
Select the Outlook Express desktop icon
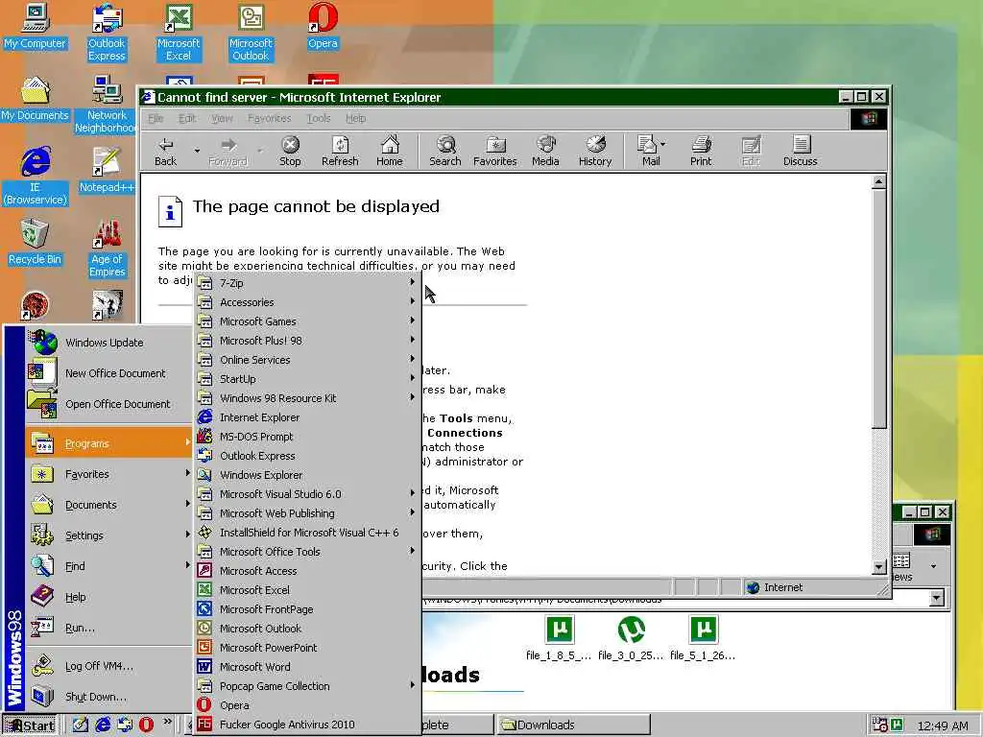[107, 32]
